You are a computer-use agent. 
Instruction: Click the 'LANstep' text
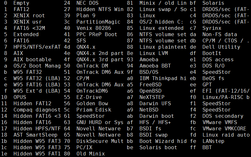click(213, 141)
